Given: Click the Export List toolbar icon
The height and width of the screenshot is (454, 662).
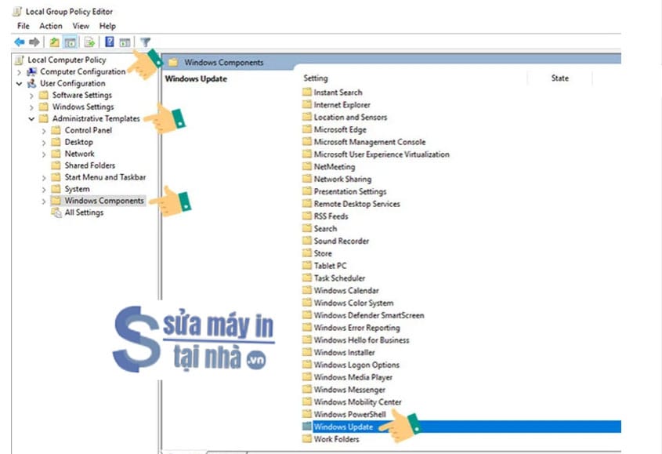Looking at the screenshot, I should tap(89, 42).
